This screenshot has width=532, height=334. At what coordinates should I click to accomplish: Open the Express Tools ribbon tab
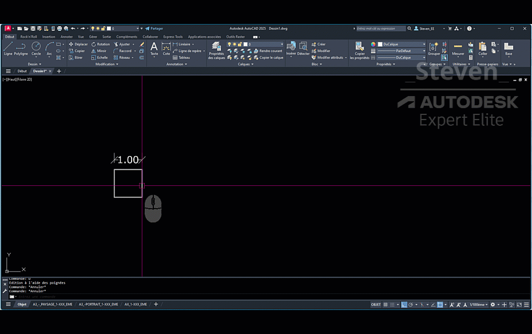[x=173, y=37]
